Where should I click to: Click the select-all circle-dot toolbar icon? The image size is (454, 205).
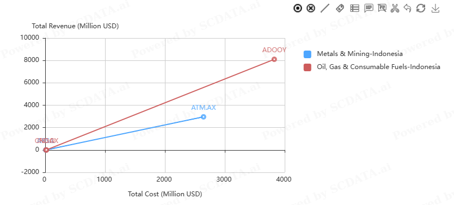(x=297, y=8)
